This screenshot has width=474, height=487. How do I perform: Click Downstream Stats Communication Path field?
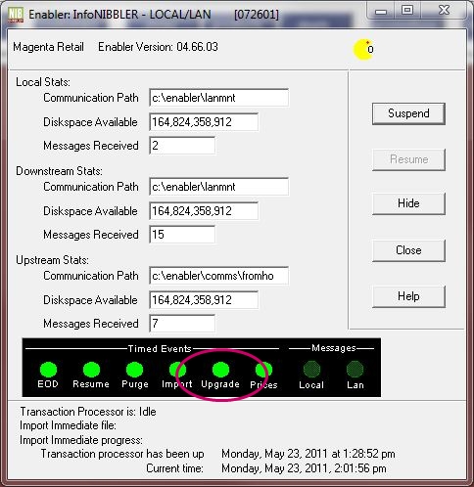(x=218, y=187)
